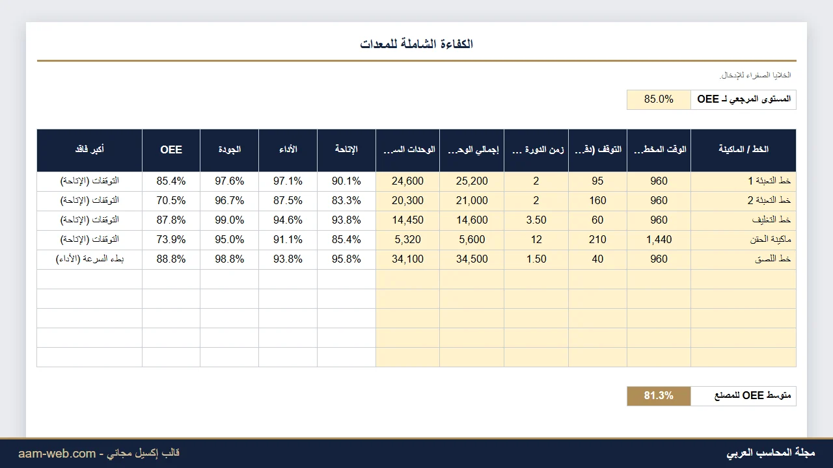Select the cycle time cell 1.50
The width and height of the screenshot is (833, 468).
coord(536,259)
